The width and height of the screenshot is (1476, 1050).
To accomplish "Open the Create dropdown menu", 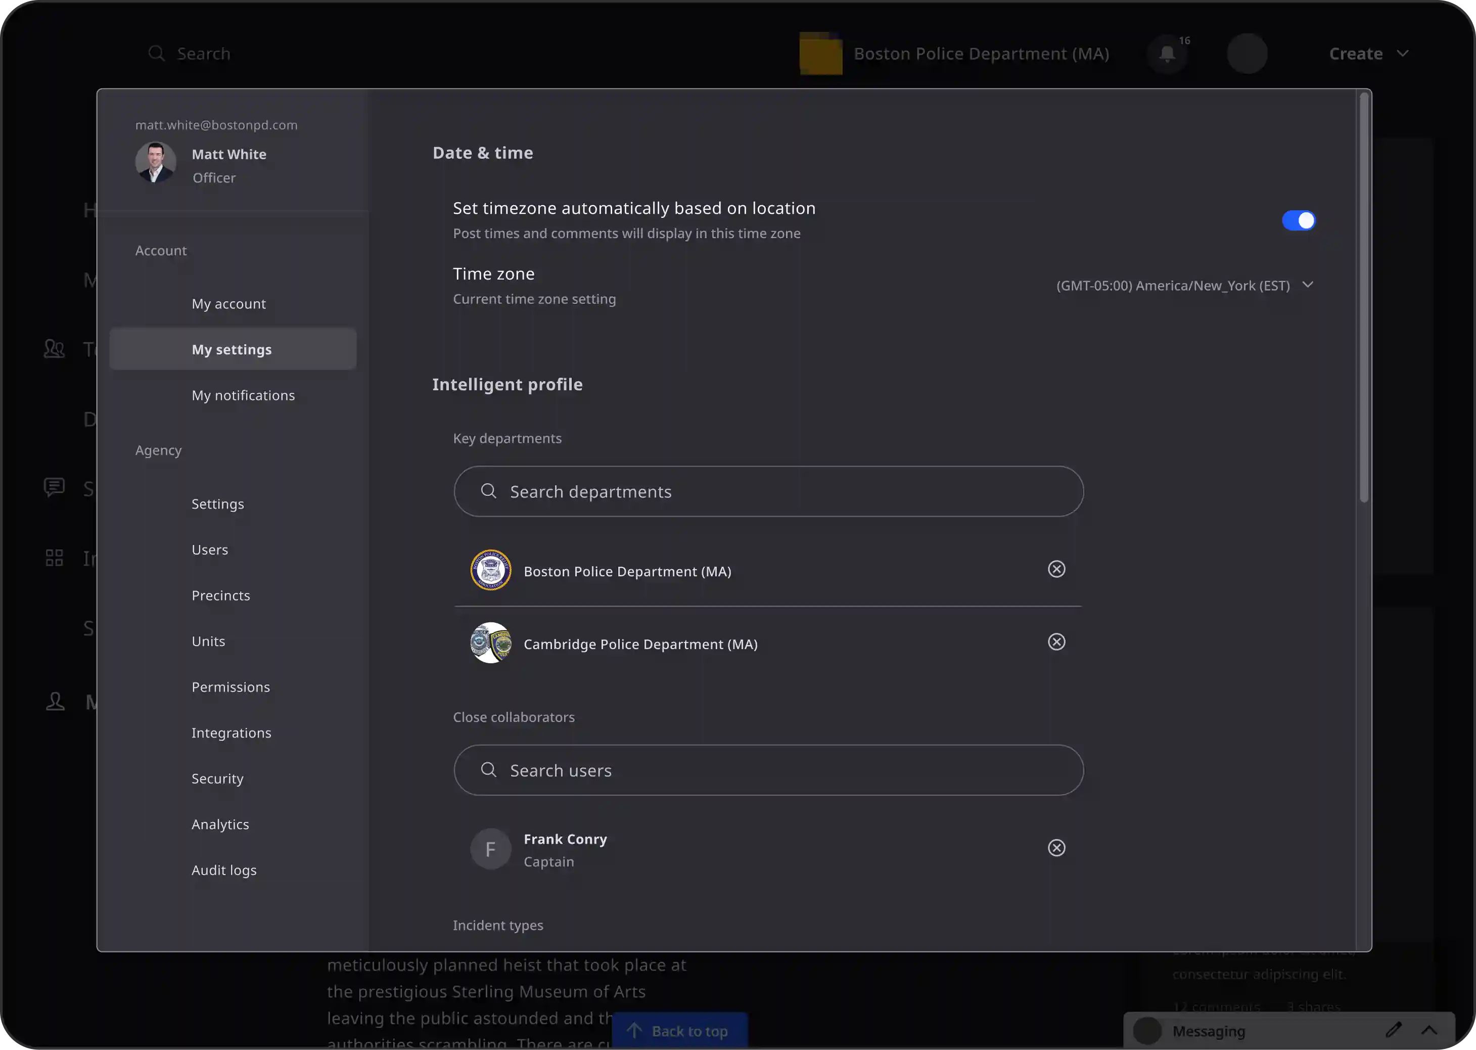I will (x=1368, y=53).
